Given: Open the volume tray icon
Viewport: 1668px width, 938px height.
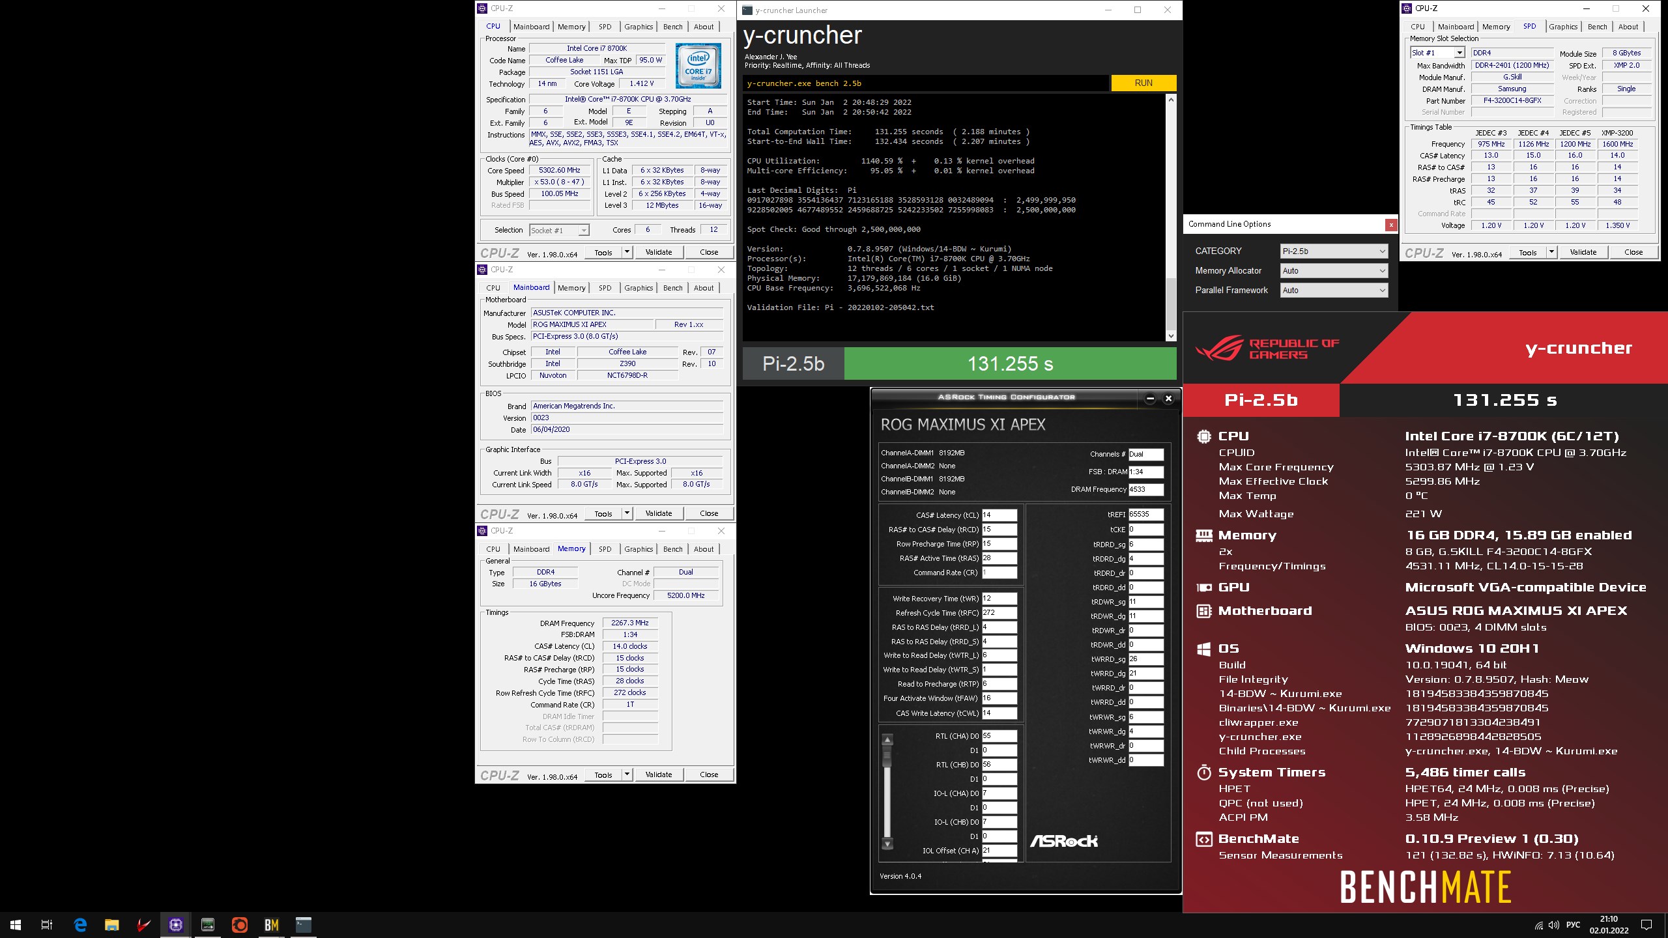Looking at the screenshot, I should [x=1554, y=925].
